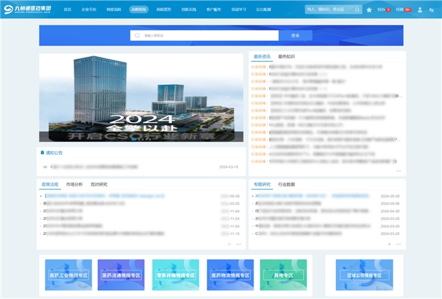
Task: Open the 客户服务 navigation item
Action: [214, 10]
